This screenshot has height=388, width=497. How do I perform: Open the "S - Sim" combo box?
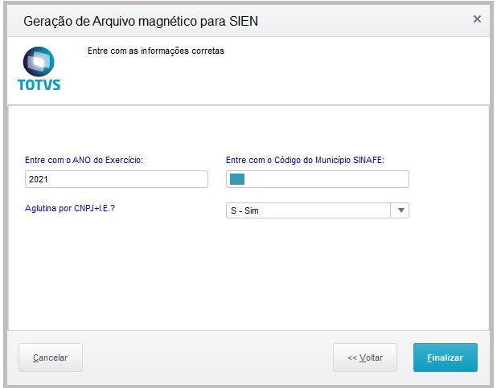(309, 211)
